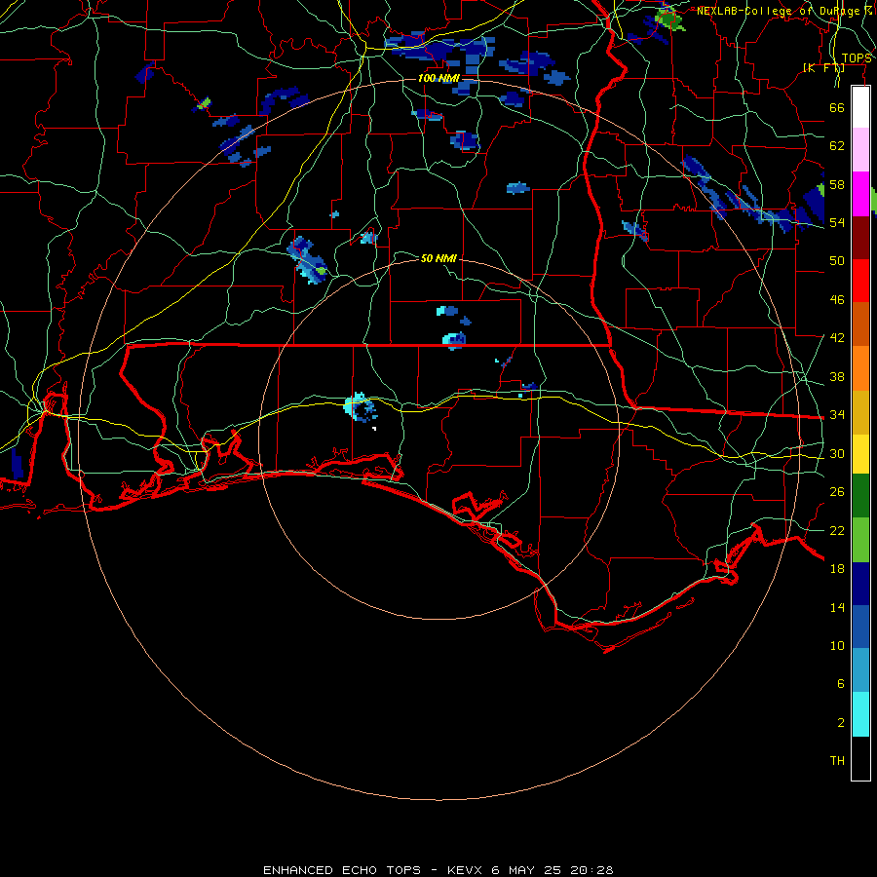Click the gold 38 legend swatch
The image size is (877, 877).
point(860,412)
